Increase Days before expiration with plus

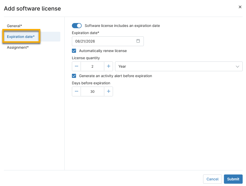pos(108,91)
